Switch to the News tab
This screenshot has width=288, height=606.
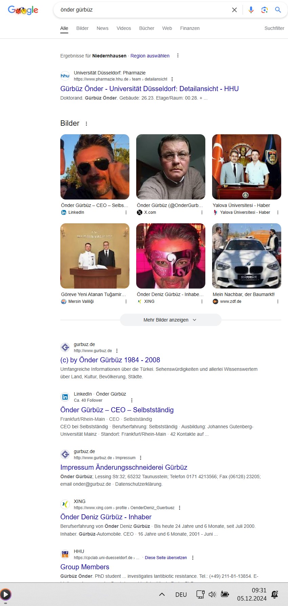tap(102, 28)
